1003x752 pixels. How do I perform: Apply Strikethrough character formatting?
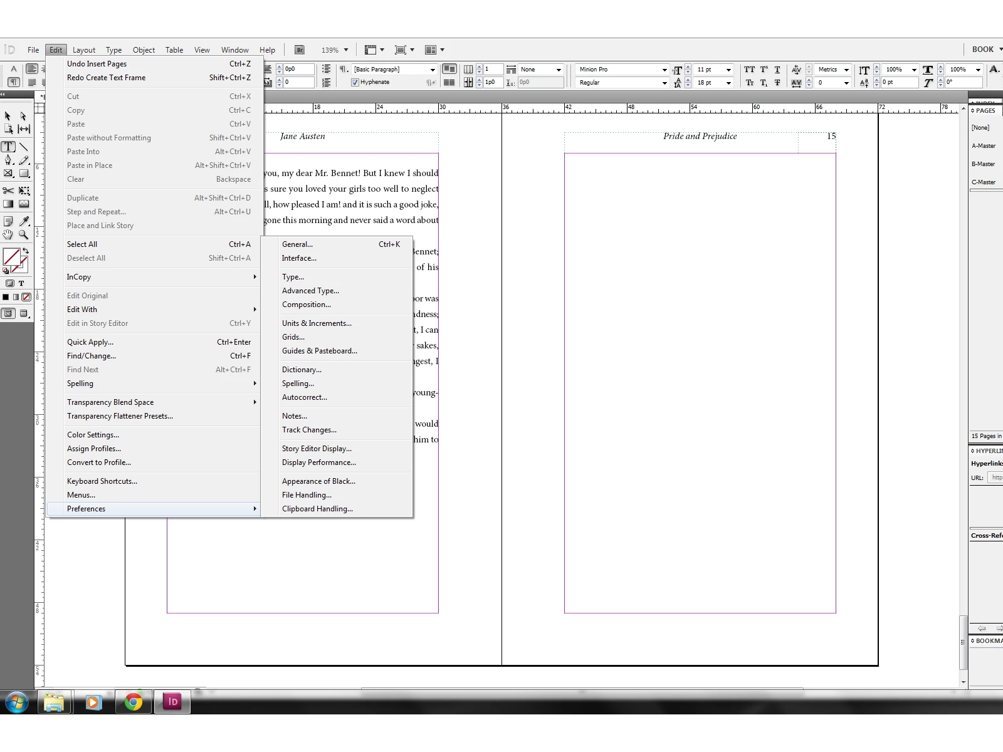coord(777,83)
